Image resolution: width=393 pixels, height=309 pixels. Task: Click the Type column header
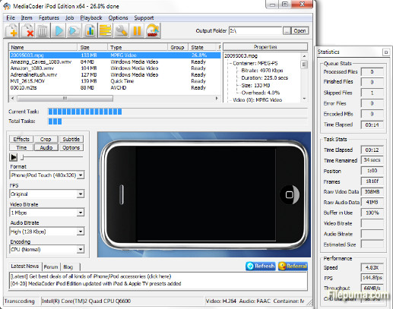[138, 47]
